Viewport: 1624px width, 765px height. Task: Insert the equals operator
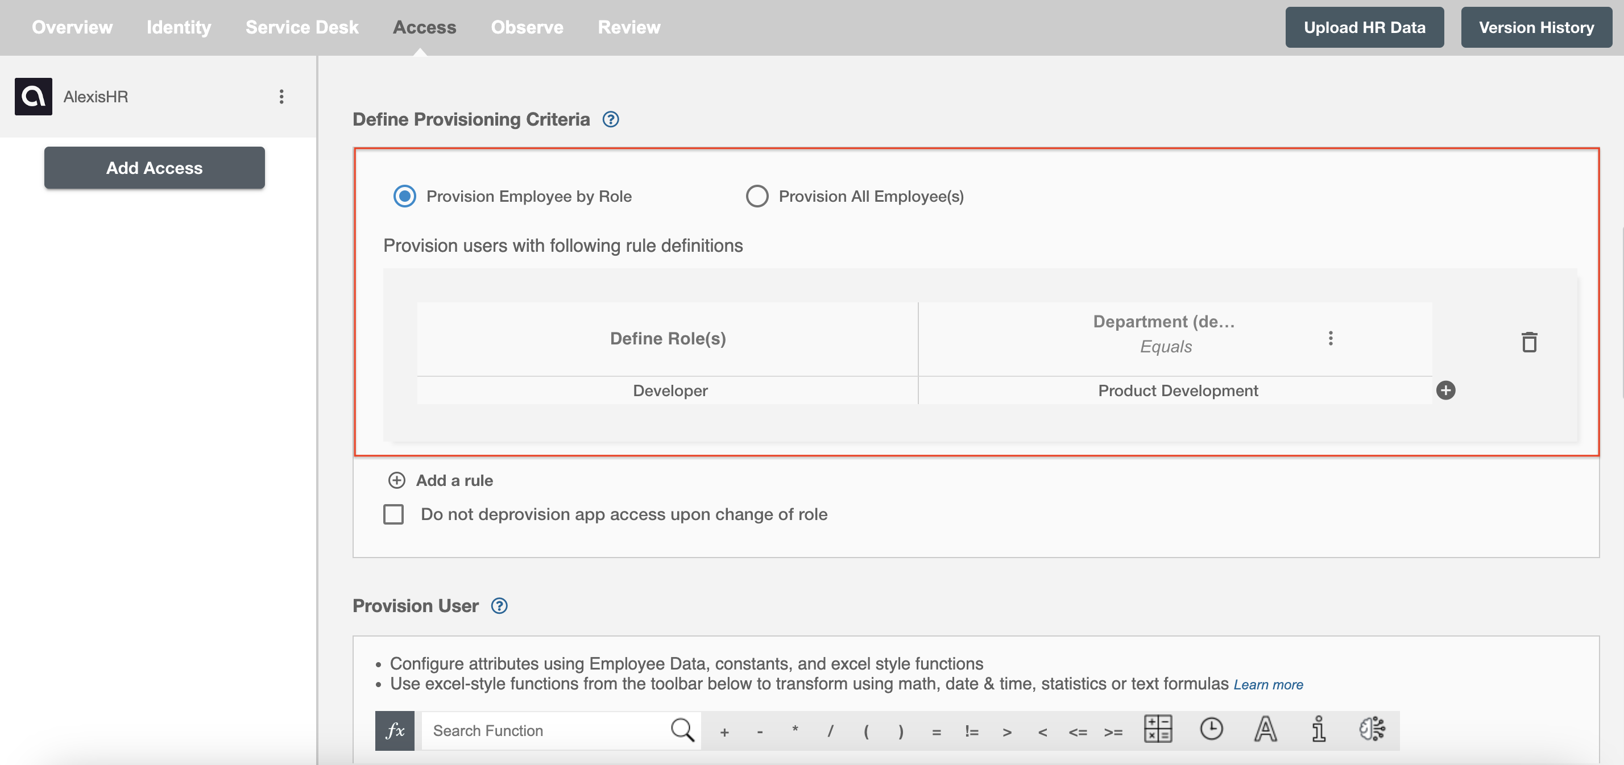click(x=936, y=731)
